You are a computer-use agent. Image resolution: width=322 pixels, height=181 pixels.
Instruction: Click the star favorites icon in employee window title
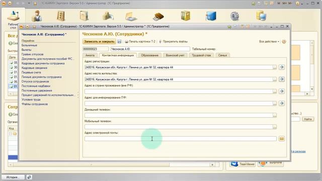(x=34, y=27)
